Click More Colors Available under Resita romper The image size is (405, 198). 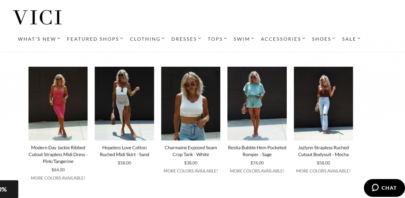(x=257, y=171)
